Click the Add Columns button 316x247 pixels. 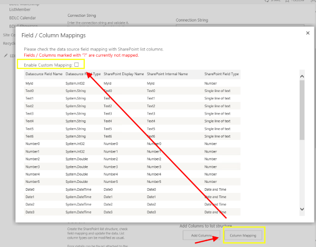pyautogui.click(x=201, y=235)
